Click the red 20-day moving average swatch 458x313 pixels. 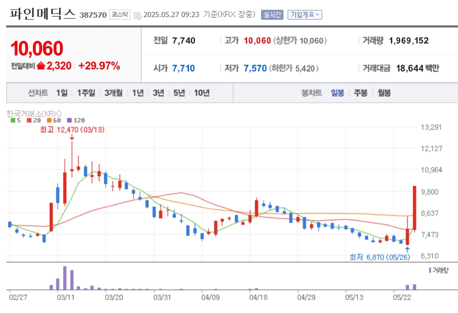(29, 120)
